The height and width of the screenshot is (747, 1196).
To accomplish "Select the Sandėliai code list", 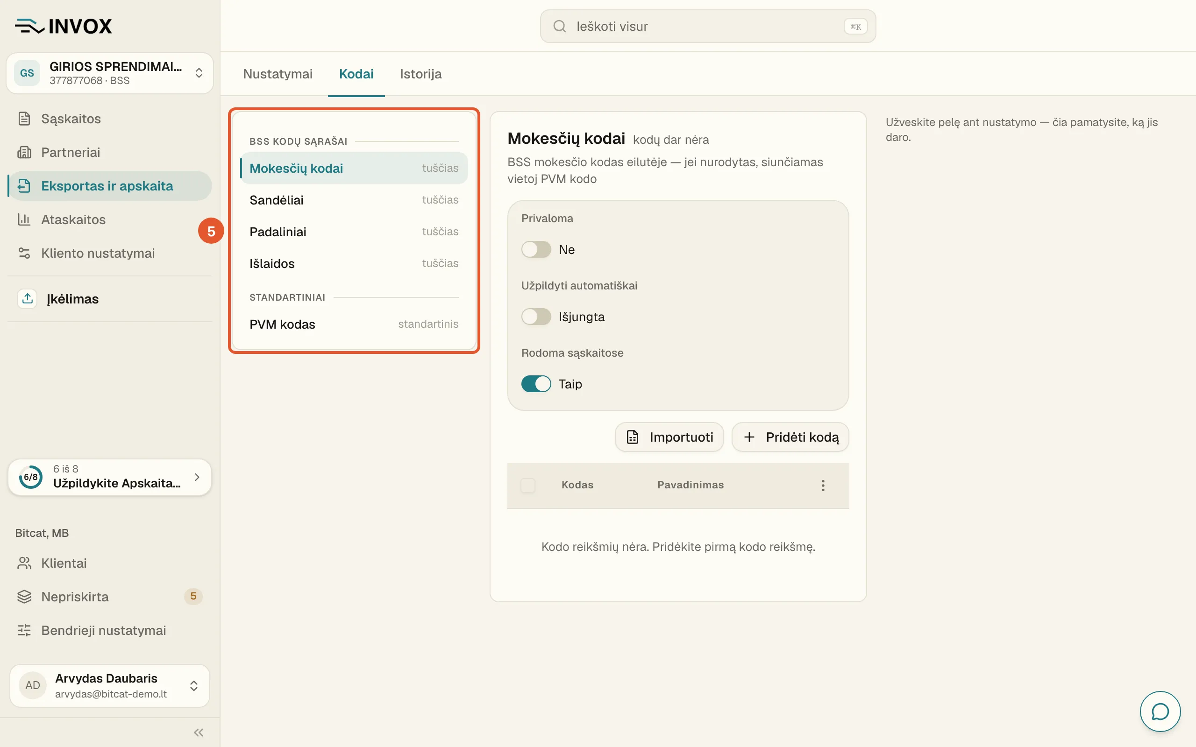I will pos(354,200).
